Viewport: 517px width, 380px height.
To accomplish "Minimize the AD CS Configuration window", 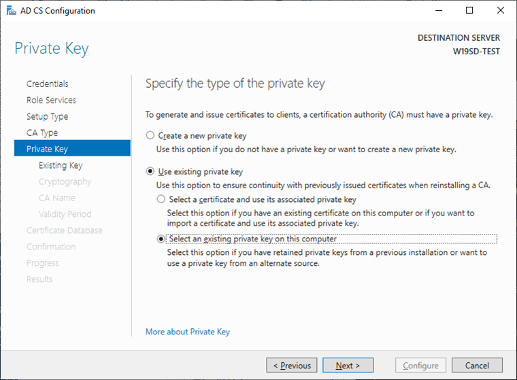I will tap(439, 11).
